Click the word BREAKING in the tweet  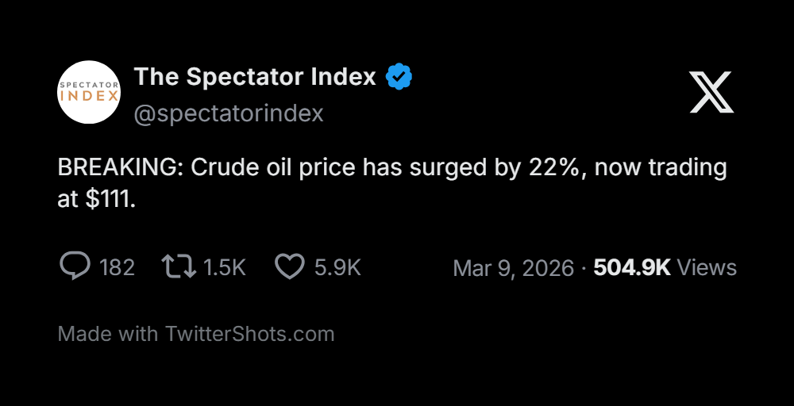click(x=119, y=169)
